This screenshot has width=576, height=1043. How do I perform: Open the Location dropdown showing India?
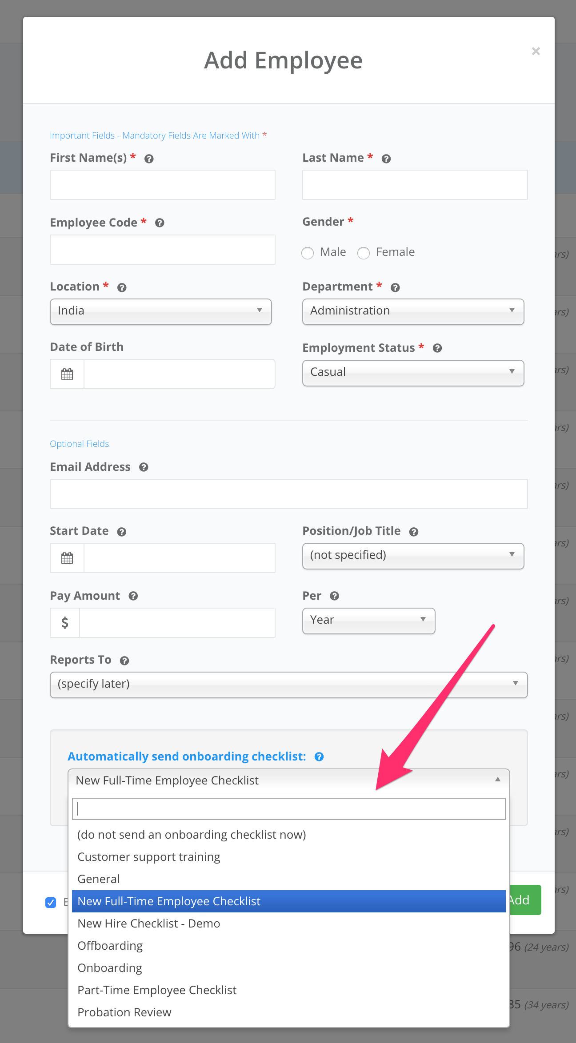[161, 311]
